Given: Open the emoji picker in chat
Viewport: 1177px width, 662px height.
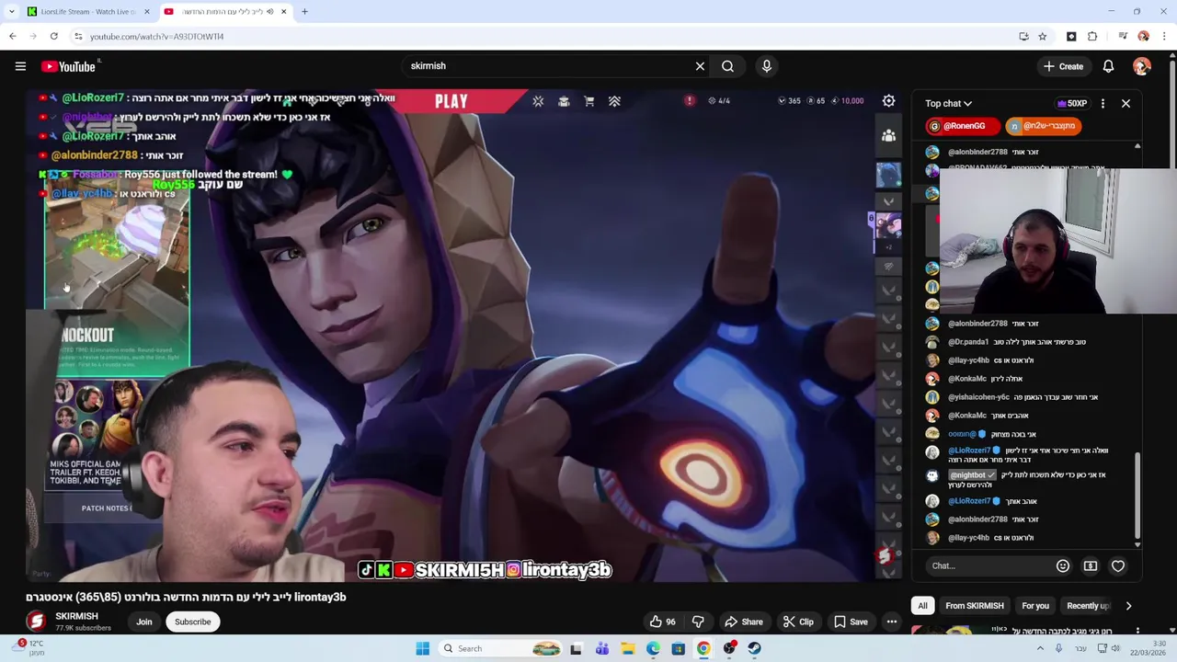Looking at the screenshot, I should point(1063,565).
